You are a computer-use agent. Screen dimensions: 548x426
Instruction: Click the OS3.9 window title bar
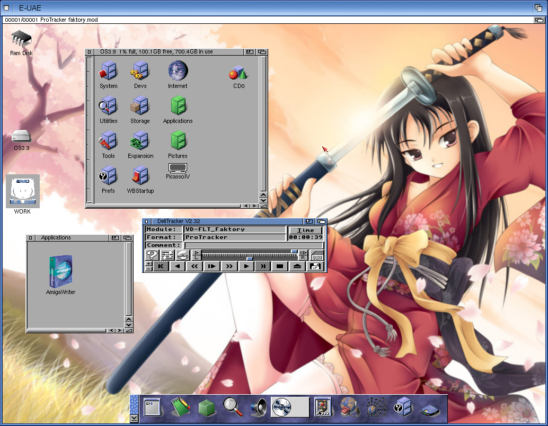tap(168, 52)
